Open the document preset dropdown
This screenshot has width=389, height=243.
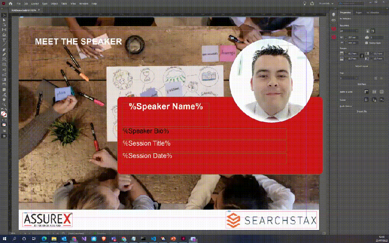coord(349,30)
